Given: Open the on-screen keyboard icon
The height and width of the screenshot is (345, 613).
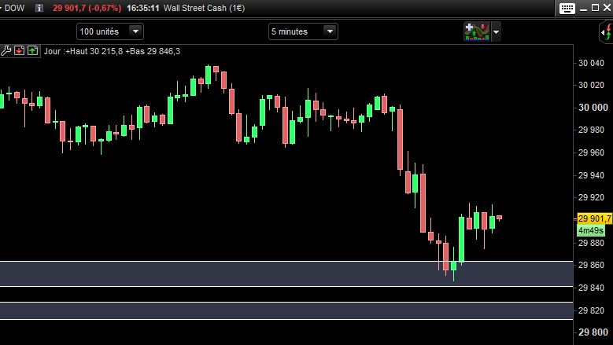Looking at the screenshot, I should point(567,8).
